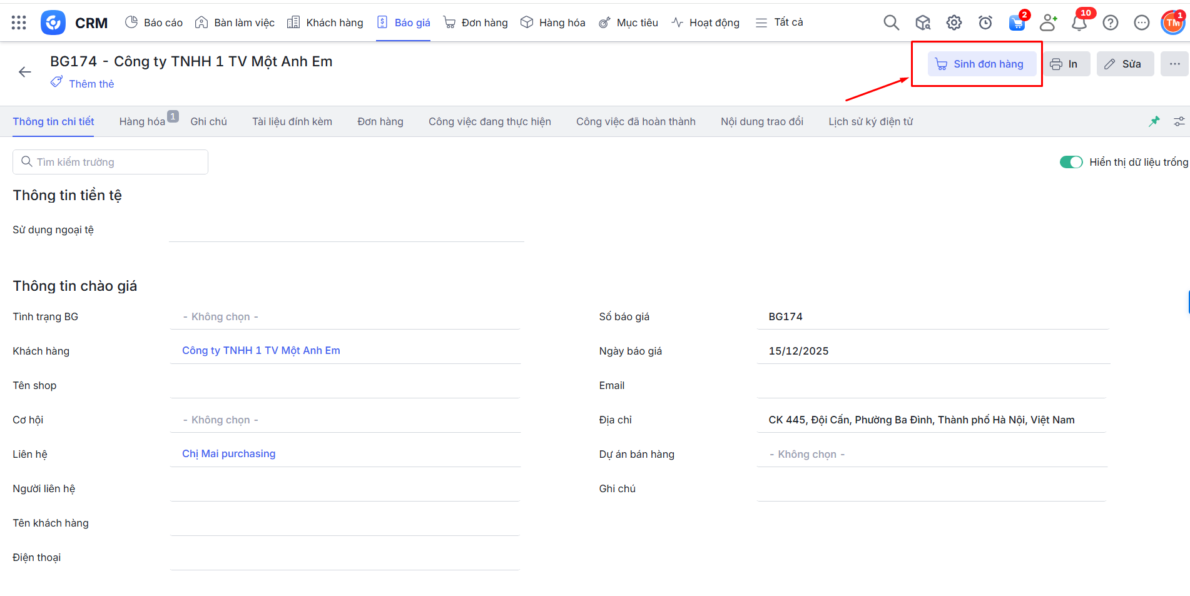Click the back arrow icon
This screenshot has height=596, width=1190.
point(25,72)
